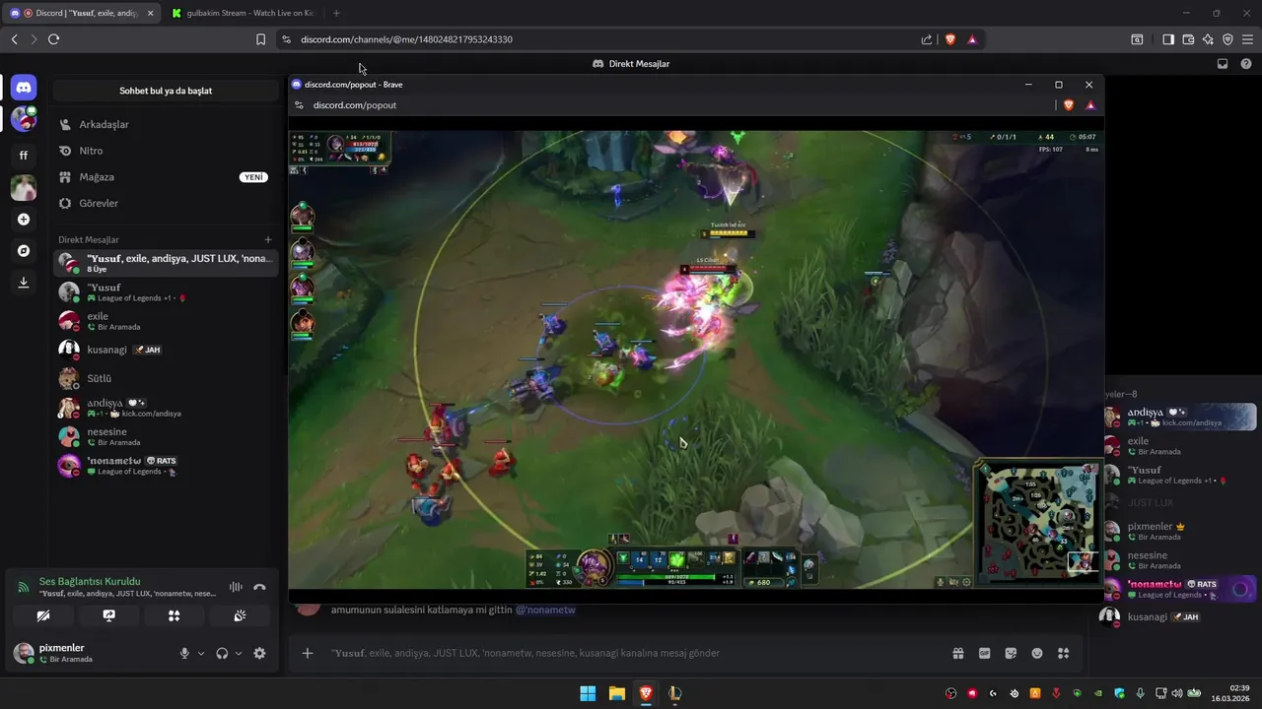1262x709 pixels.
Task: Open the Activities launcher in voice panel
Action: tap(174, 615)
